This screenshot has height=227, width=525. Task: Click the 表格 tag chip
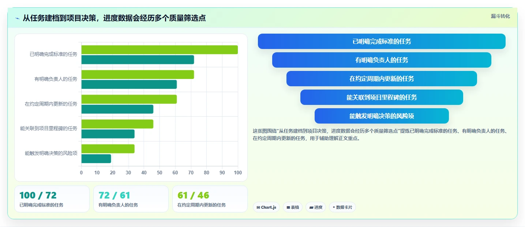[293, 207]
